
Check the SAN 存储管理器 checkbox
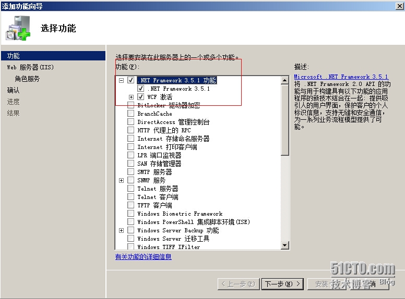pyautogui.click(x=130, y=164)
